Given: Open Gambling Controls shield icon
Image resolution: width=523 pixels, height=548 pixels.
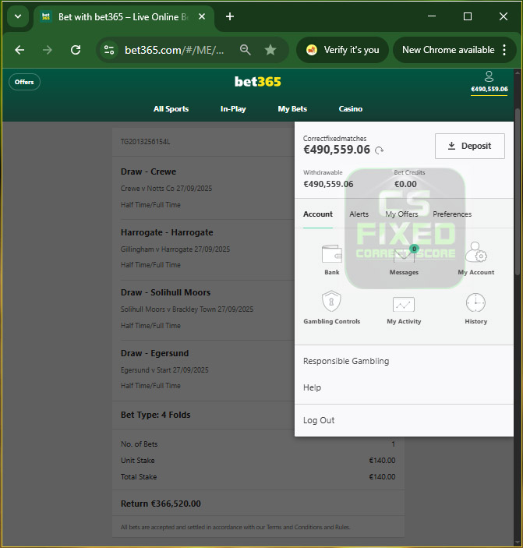Looking at the screenshot, I should pos(332,303).
